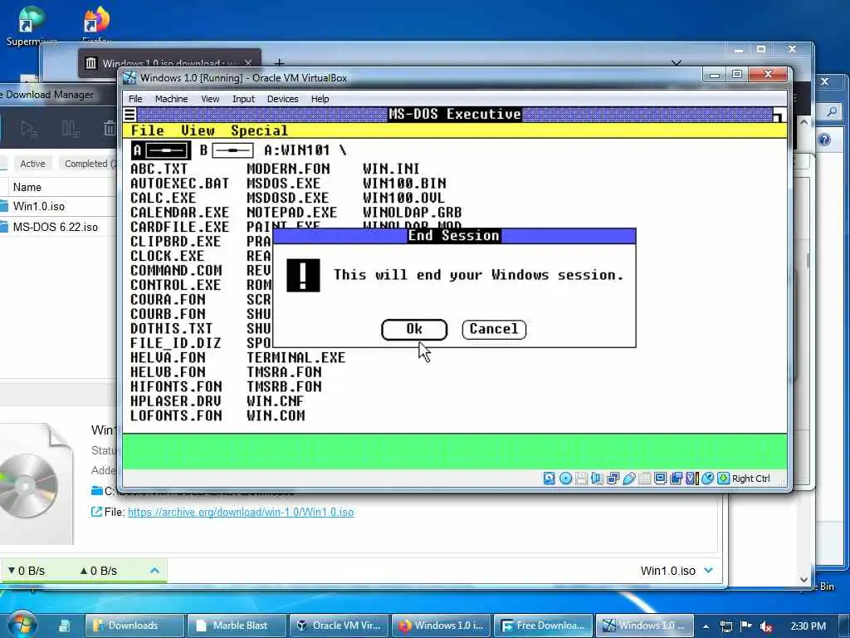Click the mouse integration status icon

707,478
